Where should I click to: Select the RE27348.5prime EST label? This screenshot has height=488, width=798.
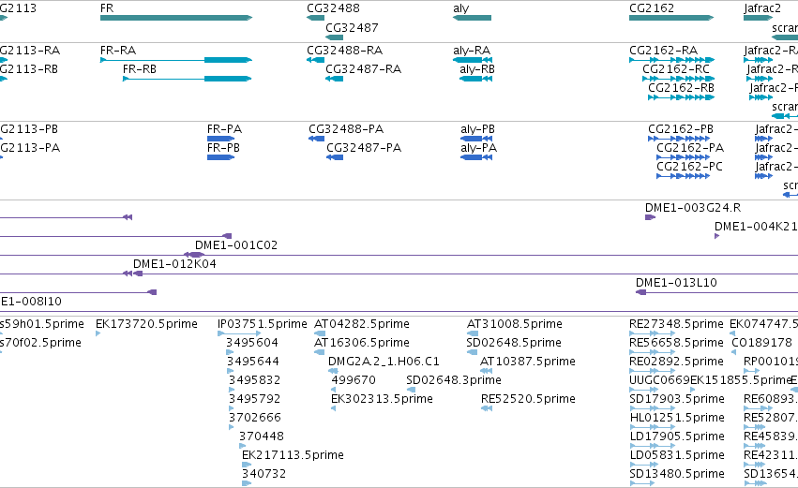[x=676, y=324]
